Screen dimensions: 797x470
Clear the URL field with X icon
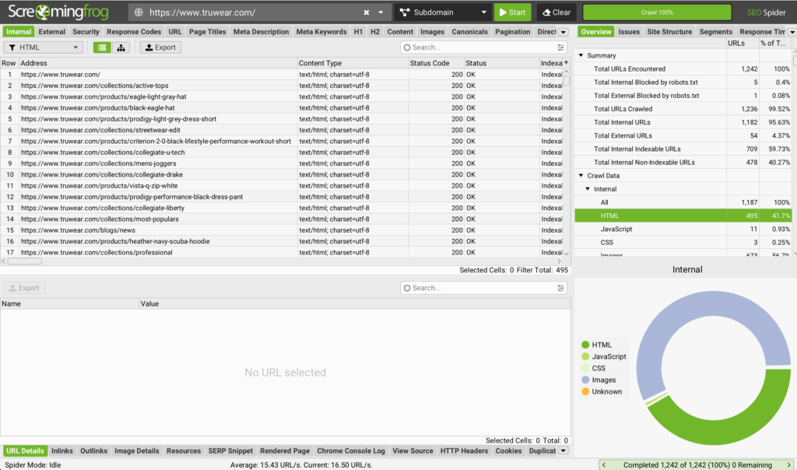tap(367, 12)
